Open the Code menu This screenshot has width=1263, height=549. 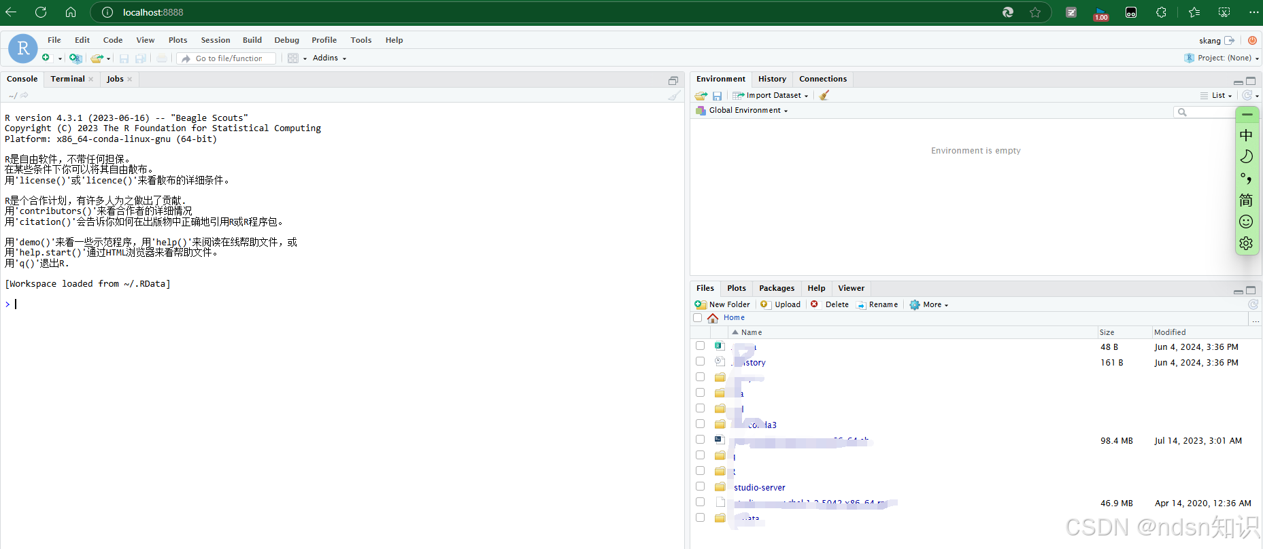[x=113, y=40]
